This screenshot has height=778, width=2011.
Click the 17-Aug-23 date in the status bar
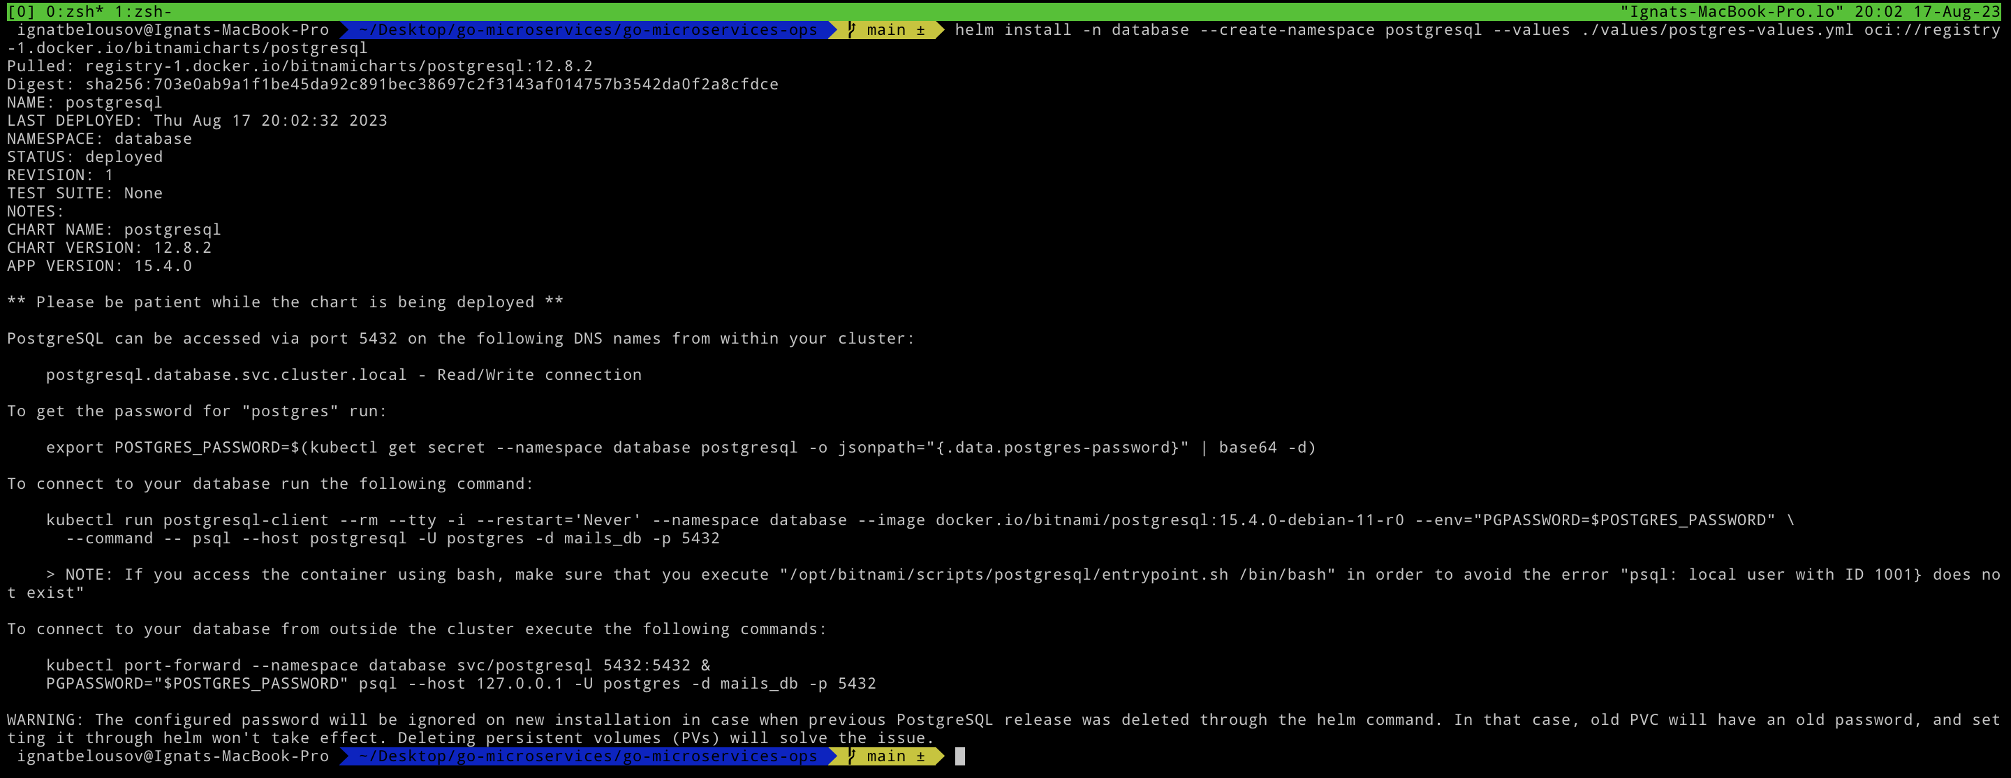point(1956,11)
